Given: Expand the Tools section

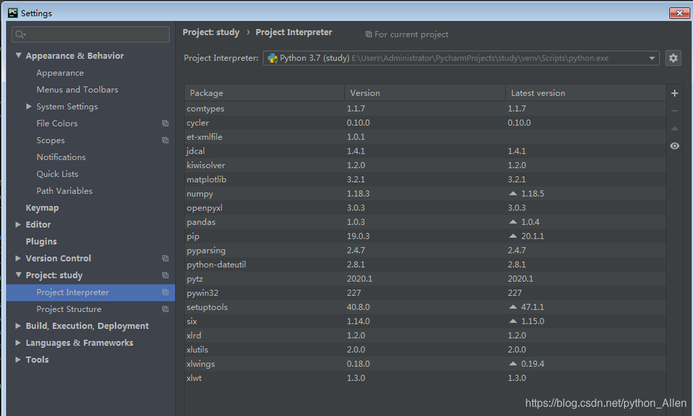Looking at the screenshot, I should click(x=18, y=359).
